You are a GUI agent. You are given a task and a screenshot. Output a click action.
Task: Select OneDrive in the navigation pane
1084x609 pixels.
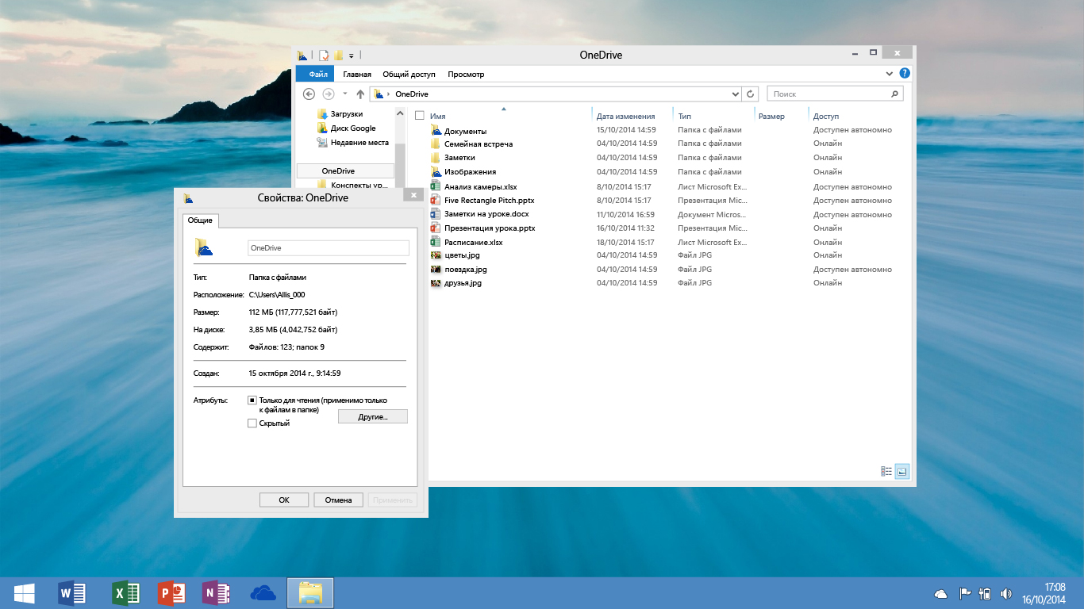(345, 170)
